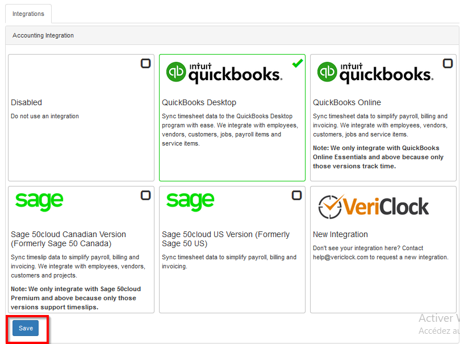Check the Sage 50cloud US Version checkbox

point(296,196)
